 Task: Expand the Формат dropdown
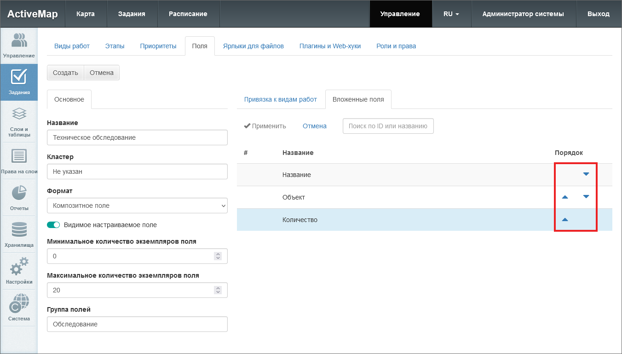tap(137, 206)
